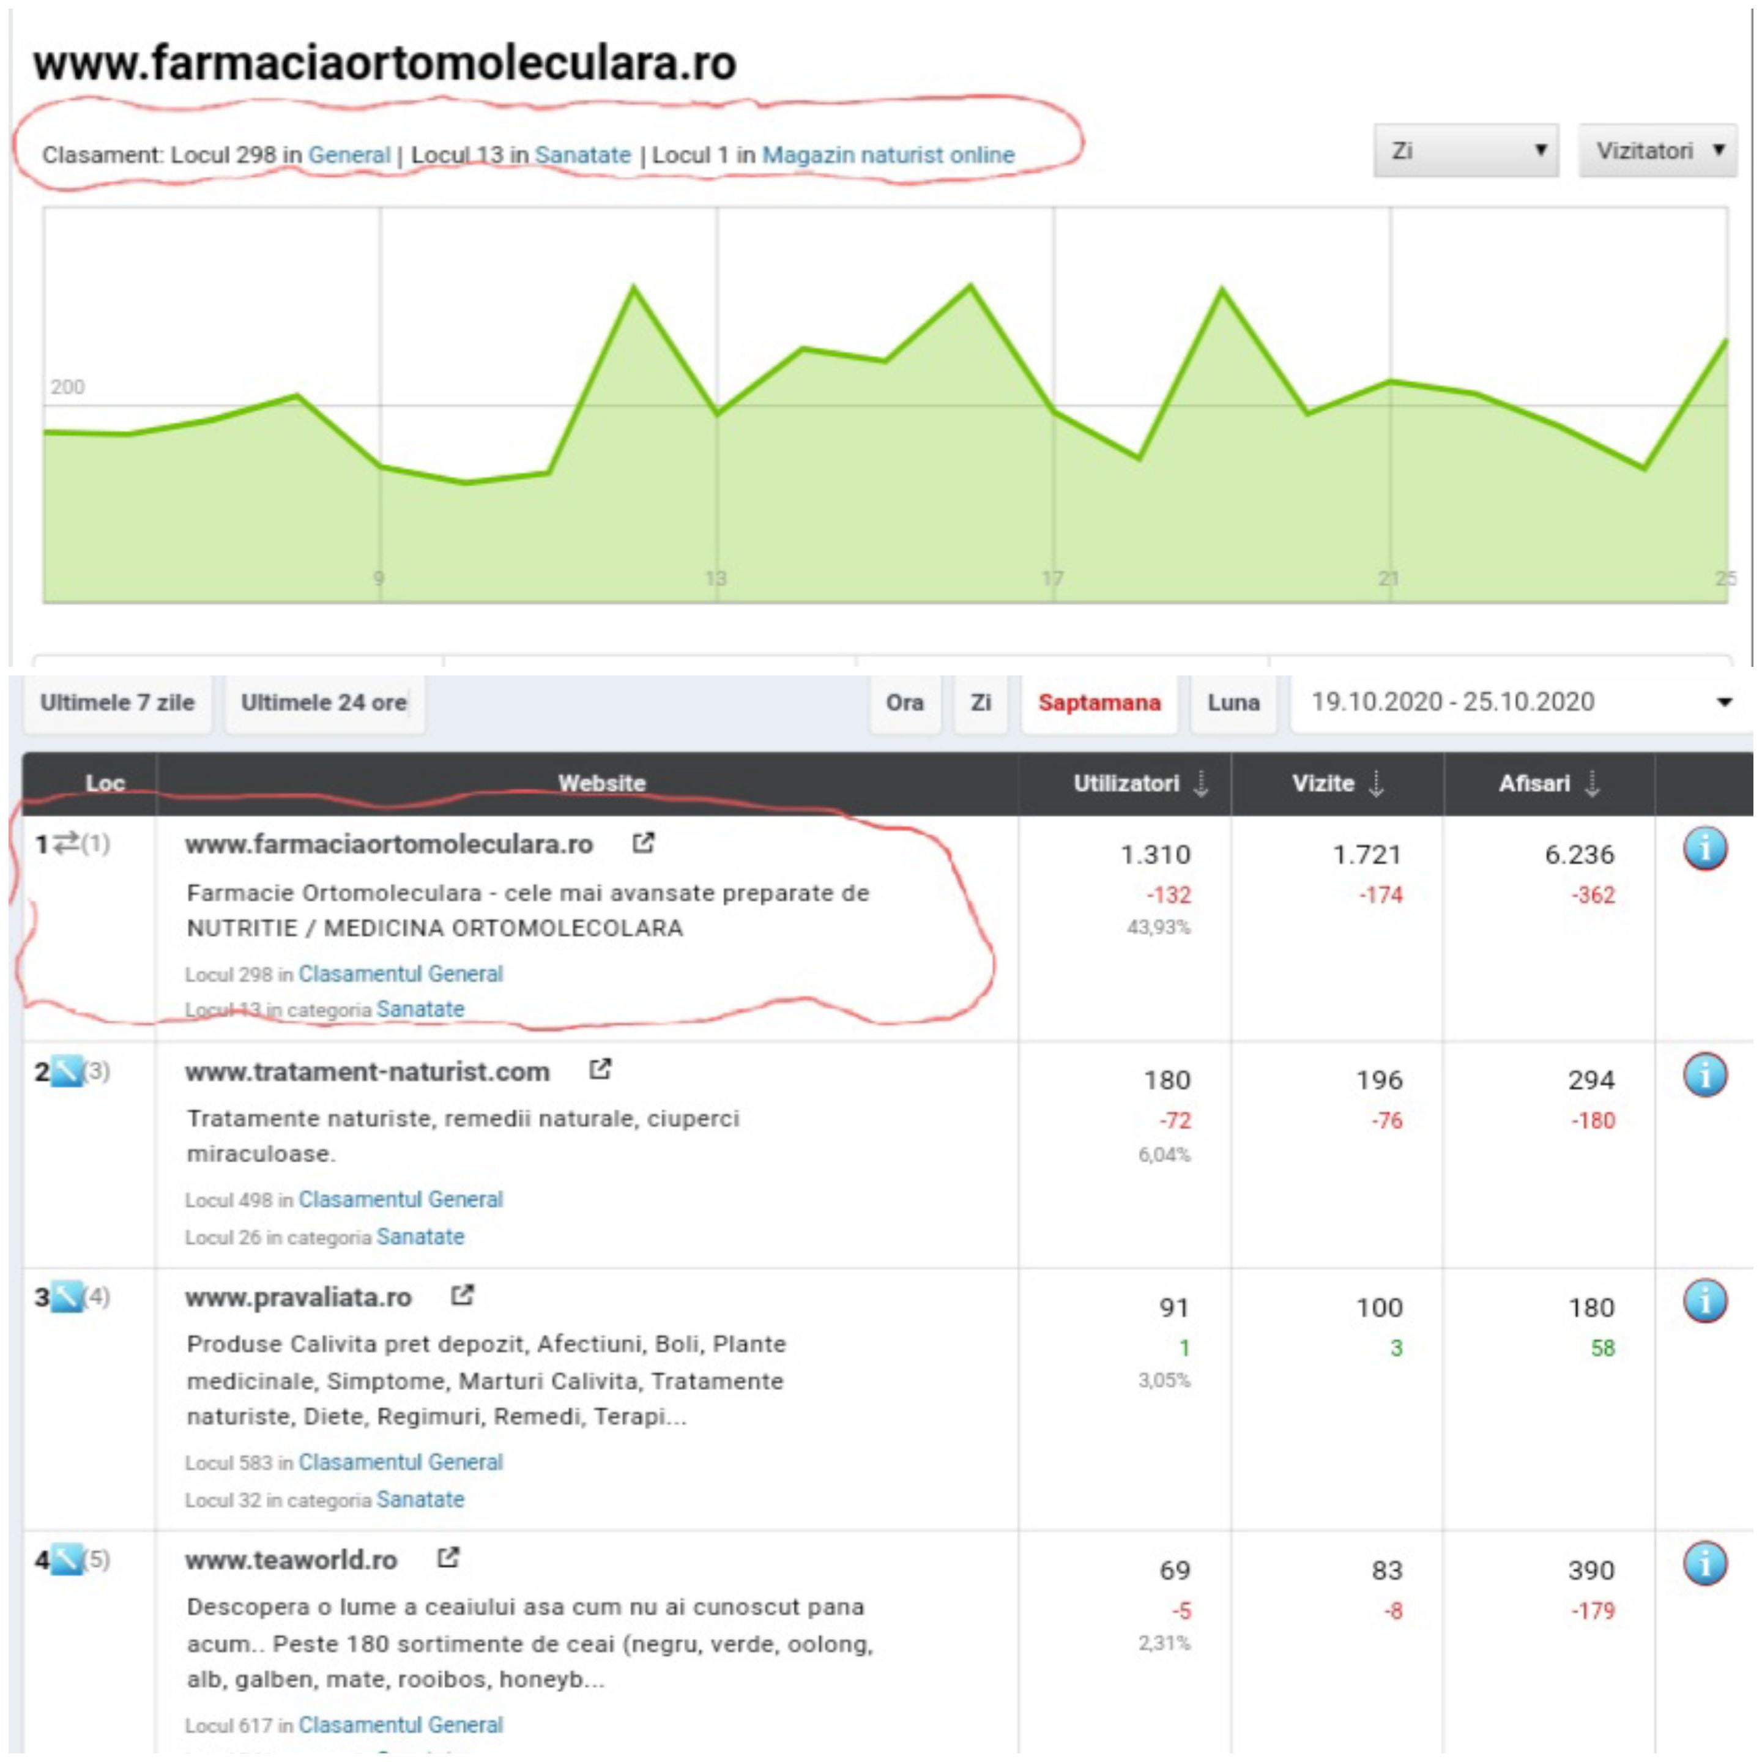Open info icon for pravaliata.ro row
The width and height of the screenshot is (1762, 1762).
click(1704, 1301)
